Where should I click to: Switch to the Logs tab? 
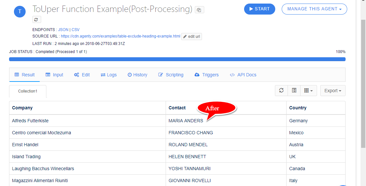[109, 75]
